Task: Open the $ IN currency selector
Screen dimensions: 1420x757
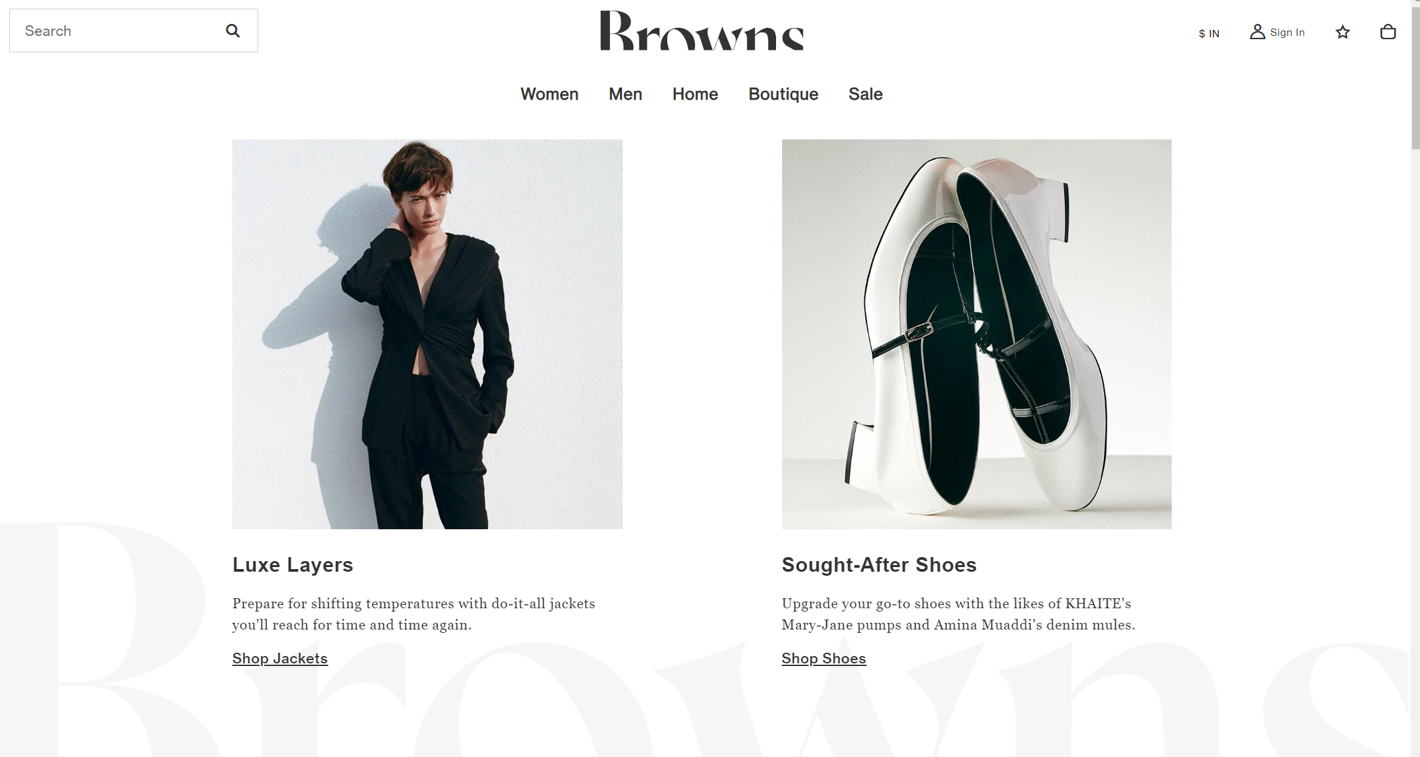Action: [x=1209, y=33]
